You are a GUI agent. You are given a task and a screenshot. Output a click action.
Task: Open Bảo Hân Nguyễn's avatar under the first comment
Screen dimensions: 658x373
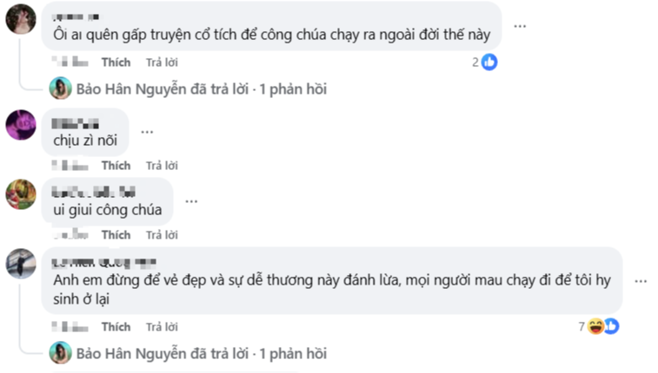[61, 88]
